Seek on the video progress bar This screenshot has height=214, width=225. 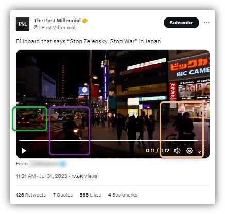(x=113, y=140)
